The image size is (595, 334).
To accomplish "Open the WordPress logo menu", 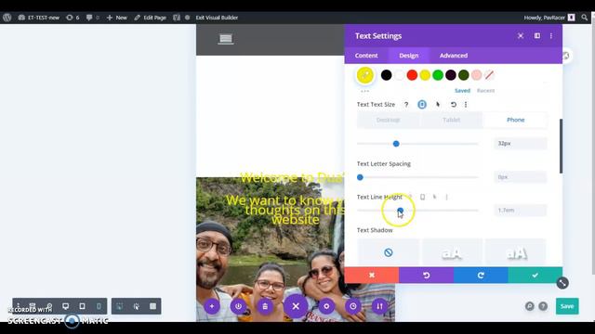I will pos(7,18).
